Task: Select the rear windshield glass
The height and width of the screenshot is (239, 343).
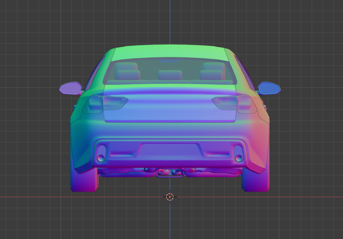Action: (170, 71)
